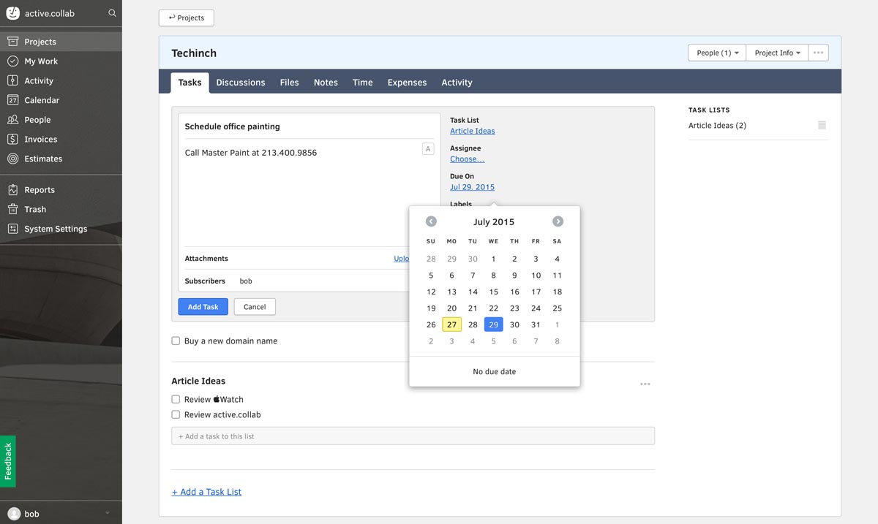878x524 pixels.
Task: Click the Add a Task List link
Action: [x=206, y=492]
